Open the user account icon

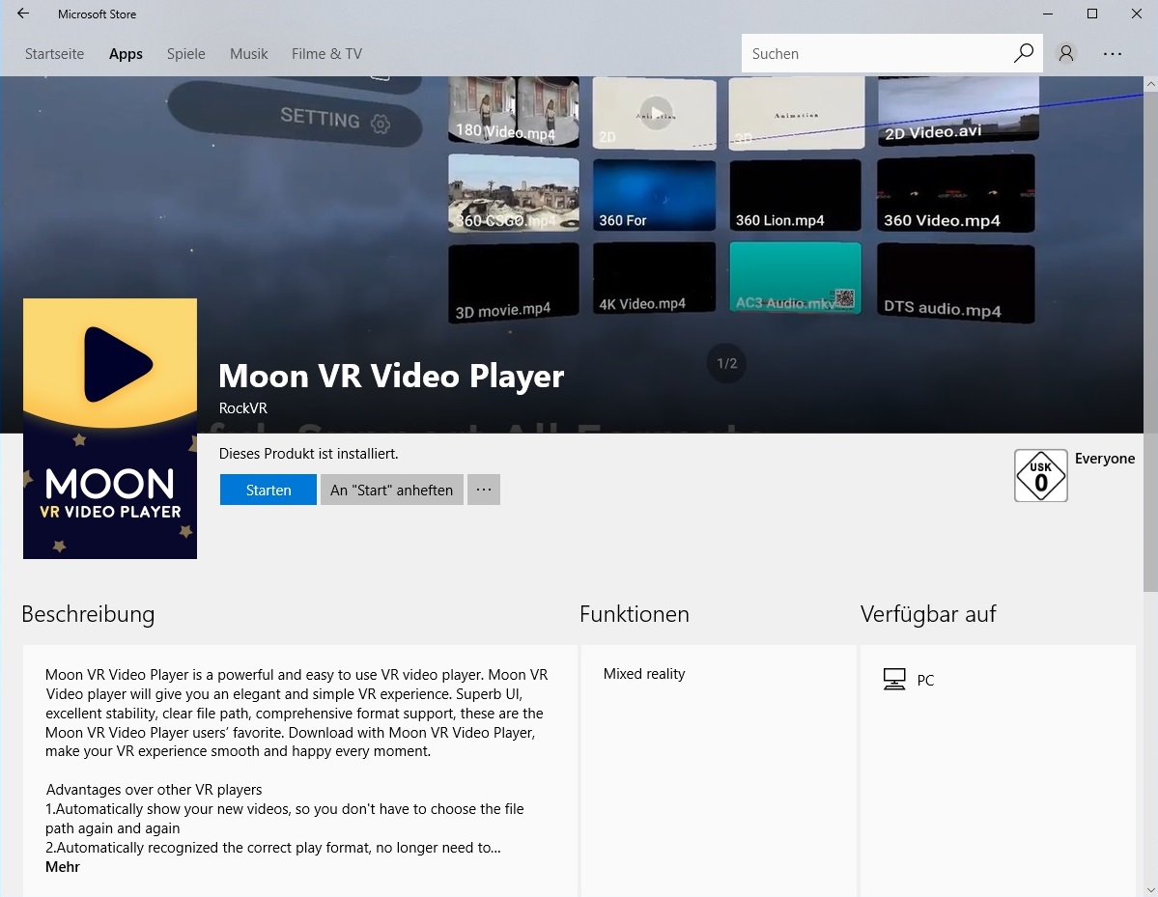pyautogui.click(x=1065, y=53)
